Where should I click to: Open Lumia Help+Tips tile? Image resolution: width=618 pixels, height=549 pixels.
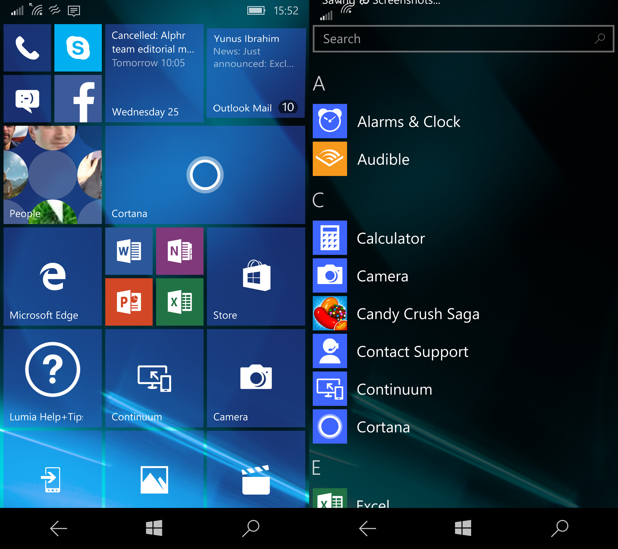[x=53, y=378]
